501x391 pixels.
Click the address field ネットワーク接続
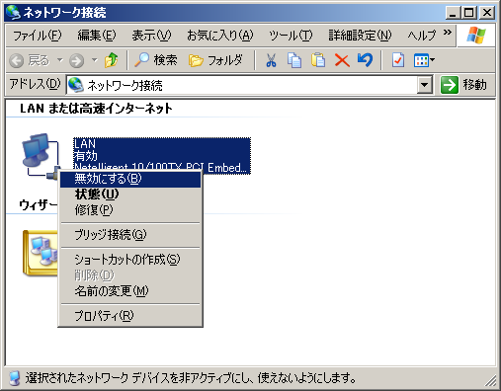click(x=242, y=85)
